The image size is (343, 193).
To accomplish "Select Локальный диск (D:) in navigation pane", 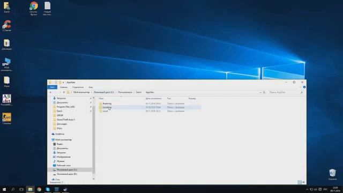I will pos(66,174).
